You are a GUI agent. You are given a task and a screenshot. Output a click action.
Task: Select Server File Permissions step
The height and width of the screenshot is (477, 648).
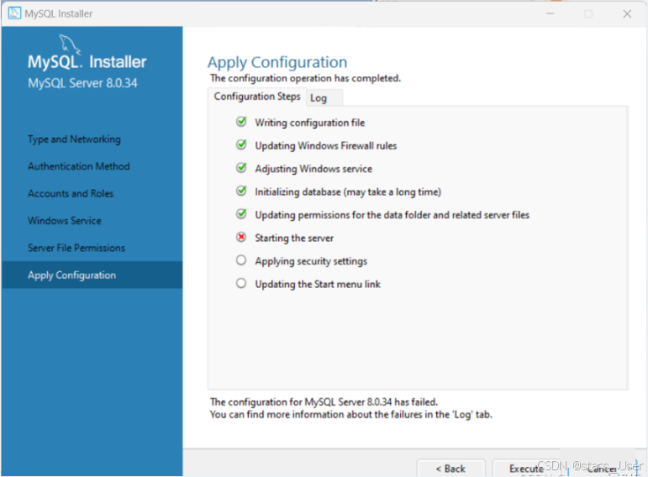(76, 248)
